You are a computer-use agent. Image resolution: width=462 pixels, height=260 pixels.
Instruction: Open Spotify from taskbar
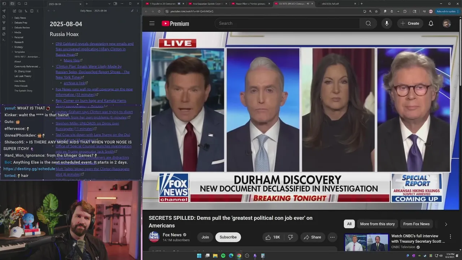click(223, 256)
